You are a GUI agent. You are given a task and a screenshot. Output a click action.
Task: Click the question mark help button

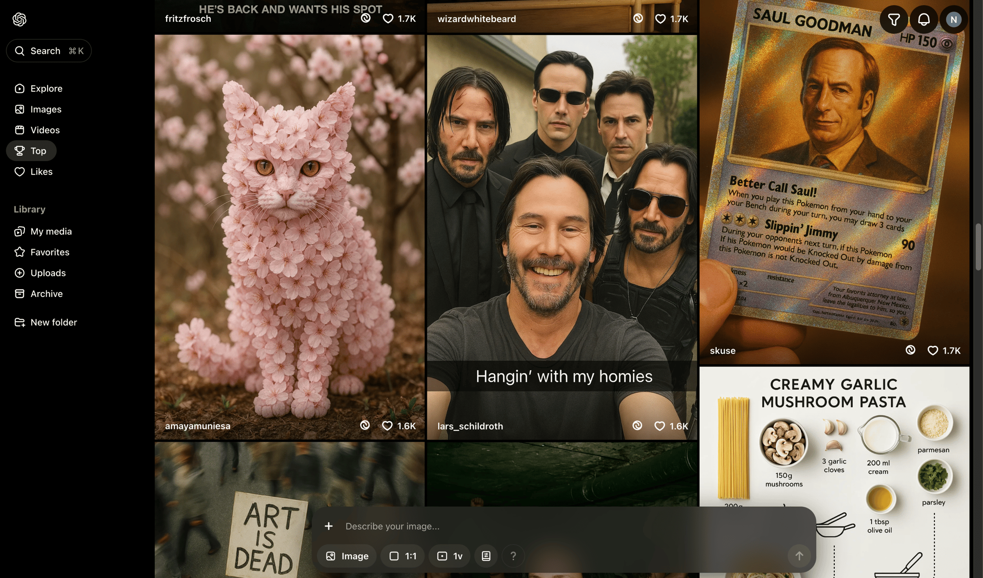[x=513, y=556]
